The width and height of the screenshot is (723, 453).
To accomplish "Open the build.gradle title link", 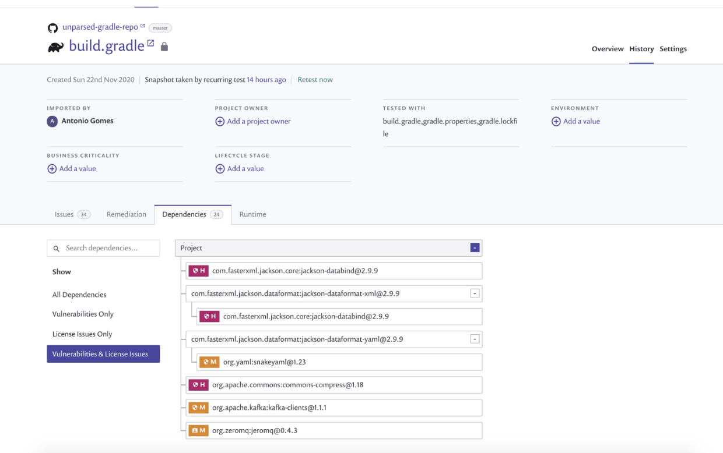I will click(107, 46).
